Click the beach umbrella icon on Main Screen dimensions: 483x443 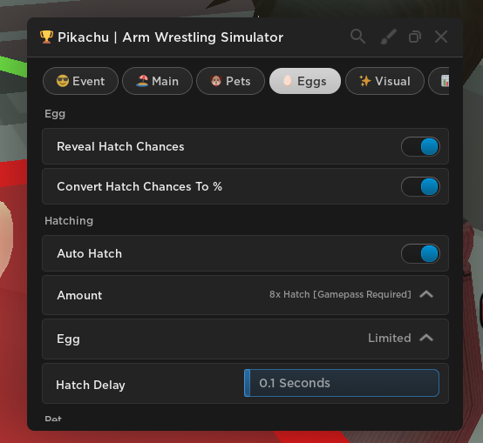tap(142, 81)
